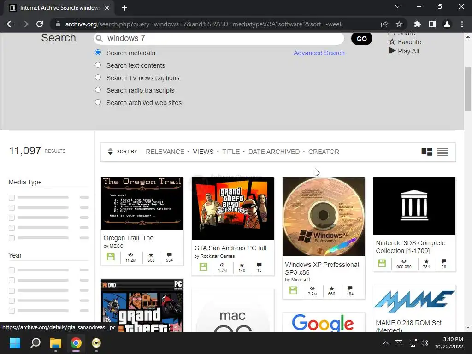Click the browser forward arrow
The image size is (472, 354).
click(x=25, y=24)
